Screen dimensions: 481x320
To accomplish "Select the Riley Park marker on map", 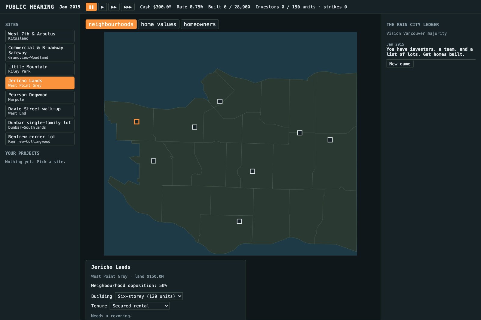I will coord(253,171).
